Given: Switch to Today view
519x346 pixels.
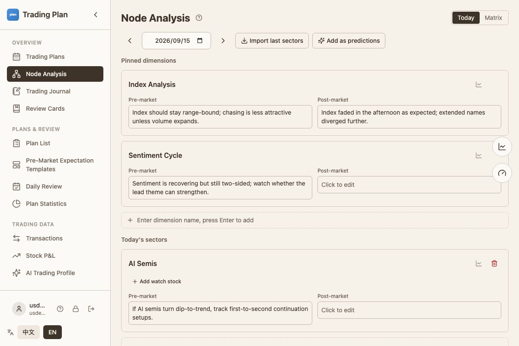Looking at the screenshot, I should 466,18.
